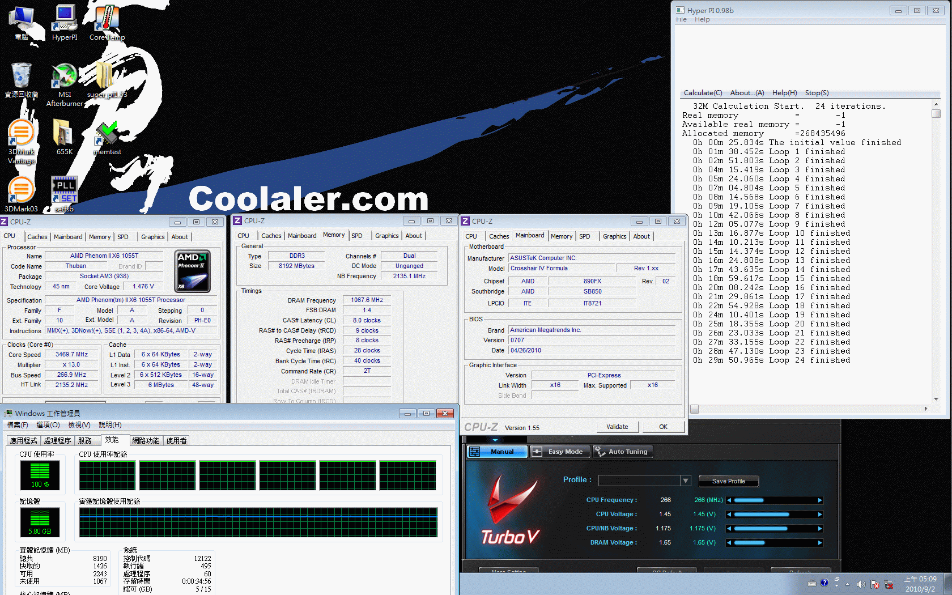Open the 3DMark Vantage shortcut

22,137
